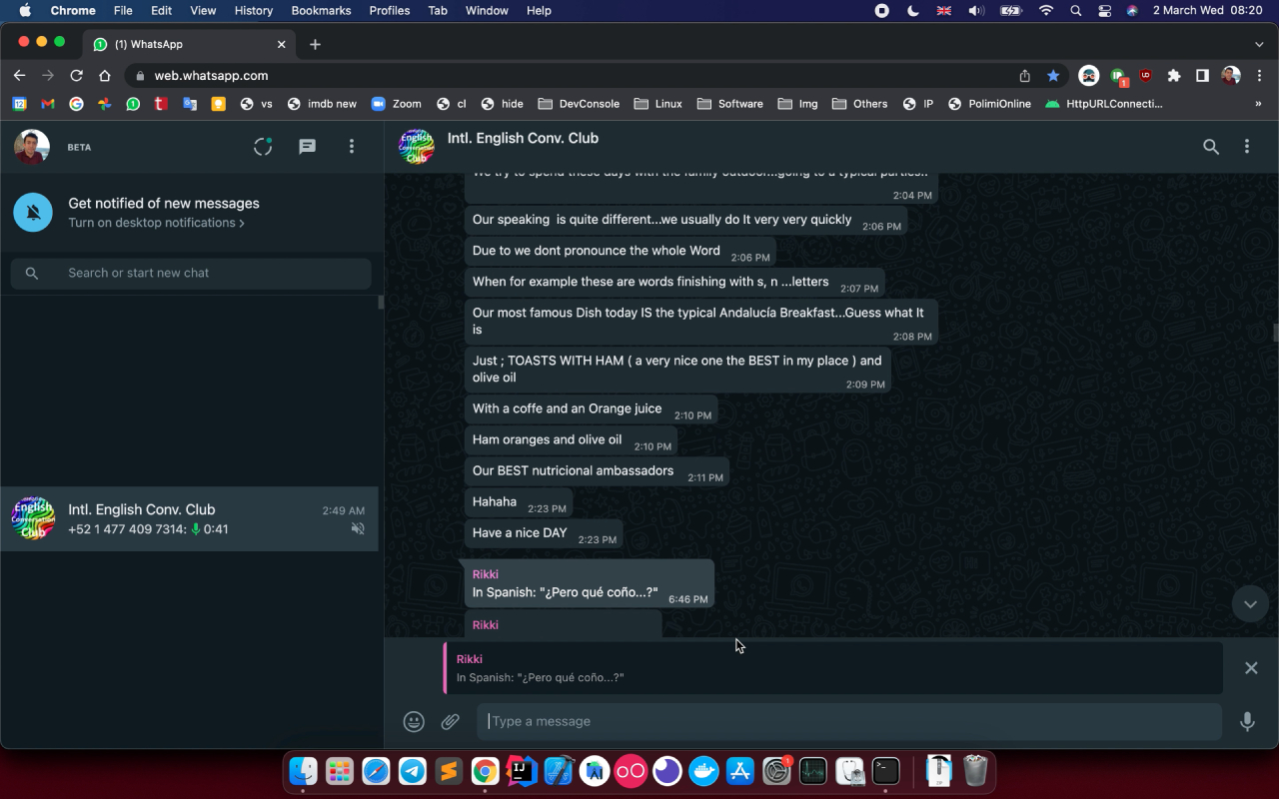
Task: Open Terminal from the Dock
Action: tap(885, 771)
